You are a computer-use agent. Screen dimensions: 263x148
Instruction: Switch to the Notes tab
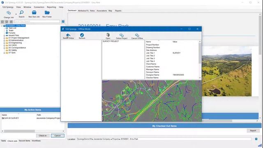[x=92, y=11]
